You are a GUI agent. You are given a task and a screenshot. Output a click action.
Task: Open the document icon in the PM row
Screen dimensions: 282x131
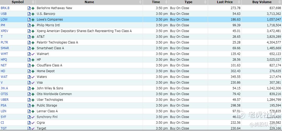(29, 25)
